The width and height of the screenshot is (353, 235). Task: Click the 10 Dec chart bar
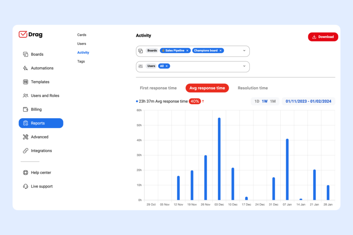tap(233, 184)
